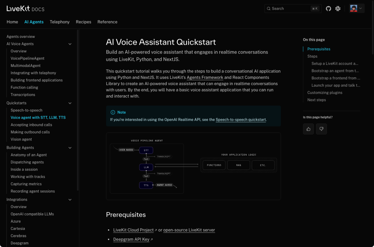Open Speech-to-speech sidebar quickstart

(26, 110)
